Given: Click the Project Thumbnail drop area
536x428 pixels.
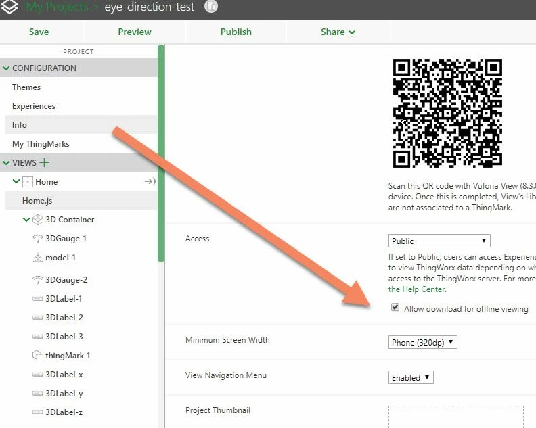Looking at the screenshot, I should click(x=456, y=417).
